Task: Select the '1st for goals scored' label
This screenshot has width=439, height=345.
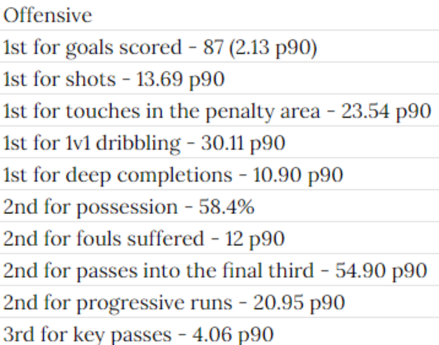Action: coord(92,48)
